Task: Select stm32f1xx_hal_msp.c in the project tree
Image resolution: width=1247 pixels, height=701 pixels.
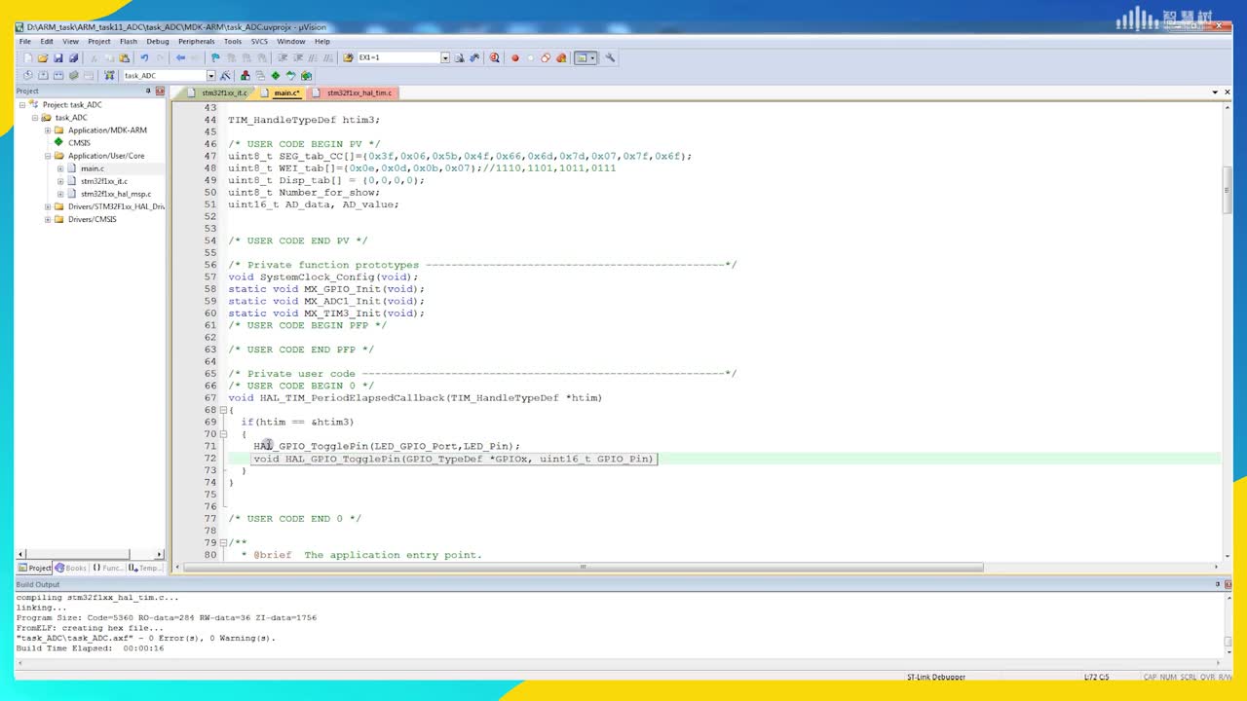Action: (116, 194)
